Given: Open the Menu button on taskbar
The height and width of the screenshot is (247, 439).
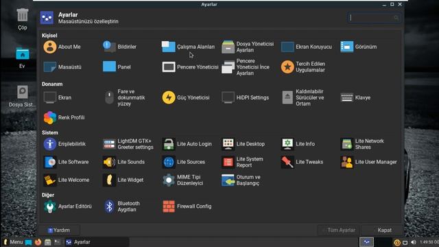Looking at the screenshot, I should [x=13, y=242].
